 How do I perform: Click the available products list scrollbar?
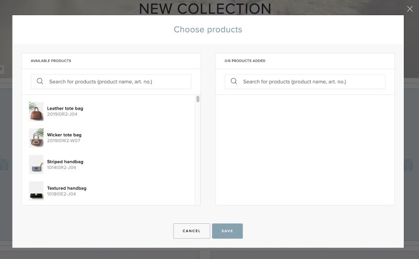coord(197,99)
